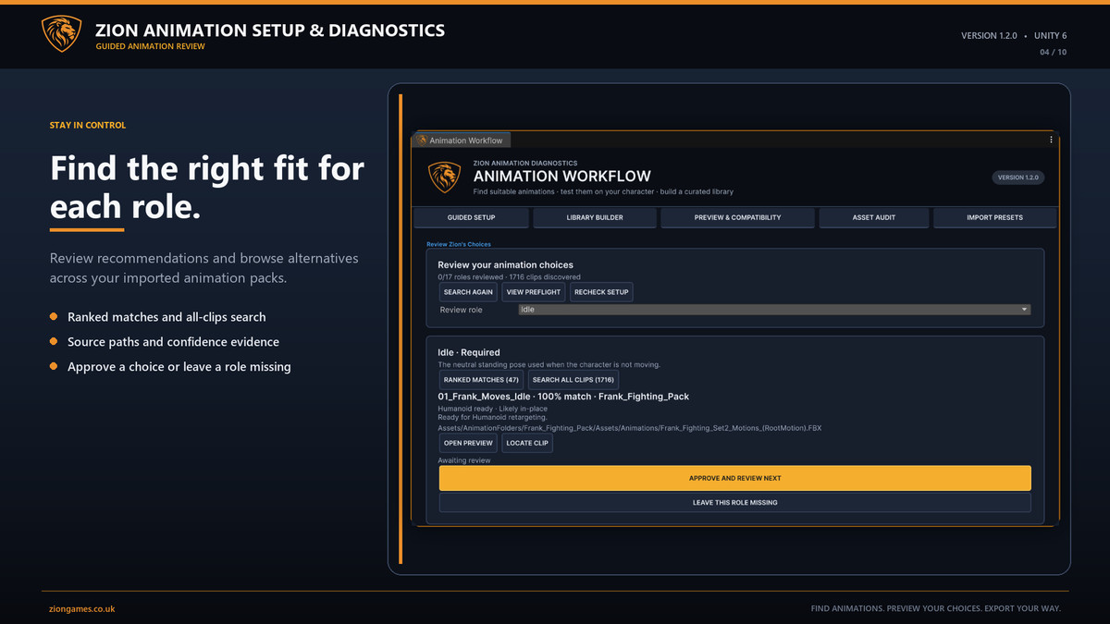Click the "Awaiting review" status text
Screen dimensions: 1110x624
click(463, 460)
